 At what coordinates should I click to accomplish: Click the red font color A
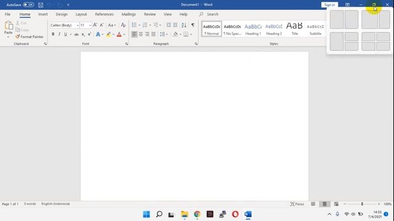(x=119, y=34)
